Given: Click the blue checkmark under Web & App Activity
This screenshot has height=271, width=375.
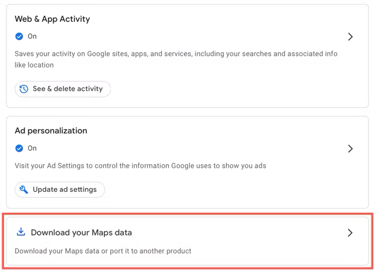Looking at the screenshot, I should coord(19,36).
